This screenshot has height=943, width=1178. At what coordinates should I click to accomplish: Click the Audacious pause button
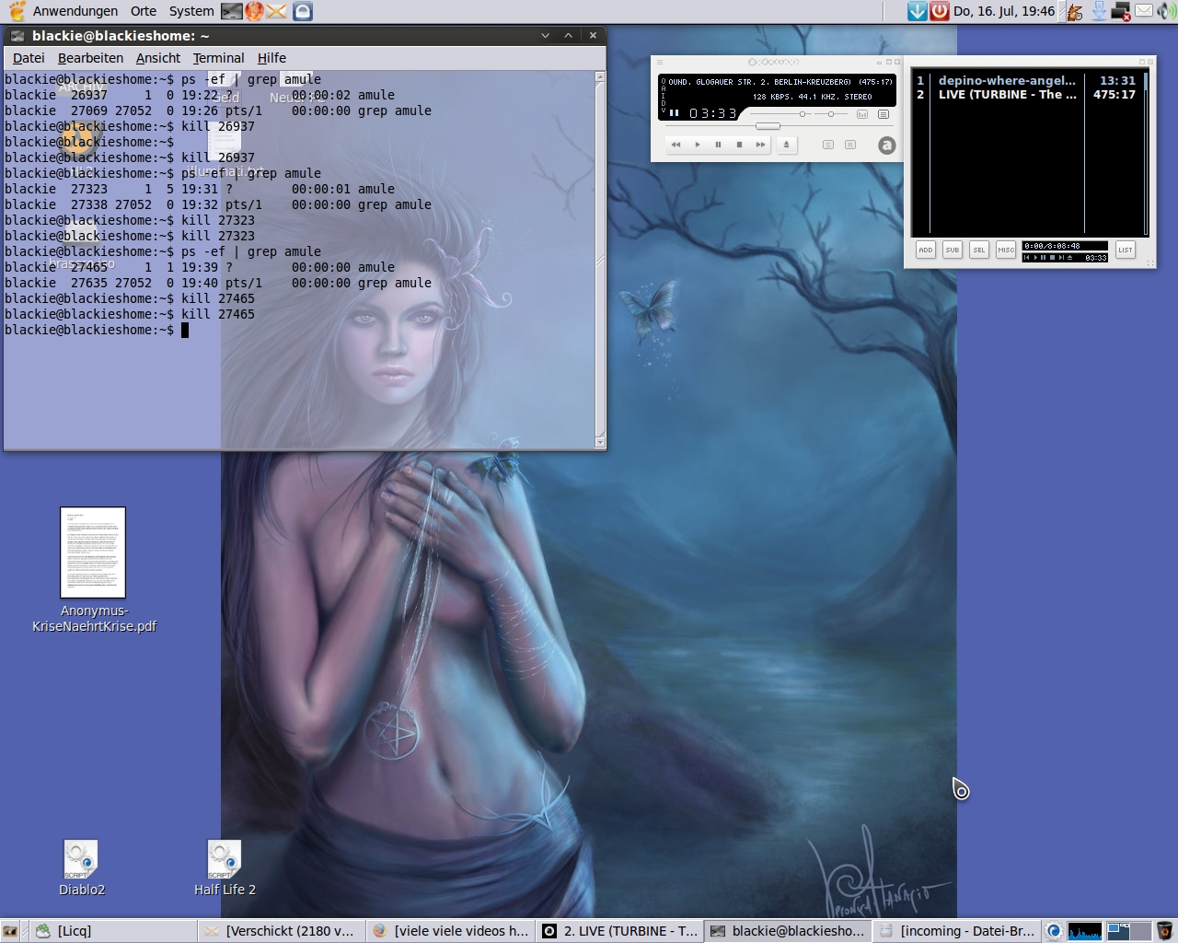719,145
